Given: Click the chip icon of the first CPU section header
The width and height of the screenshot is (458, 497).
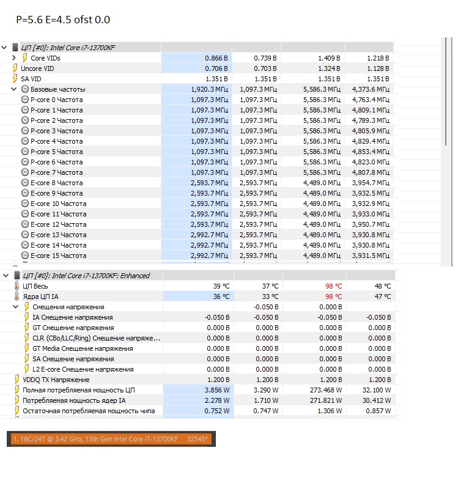Looking at the screenshot, I should tap(15, 48).
